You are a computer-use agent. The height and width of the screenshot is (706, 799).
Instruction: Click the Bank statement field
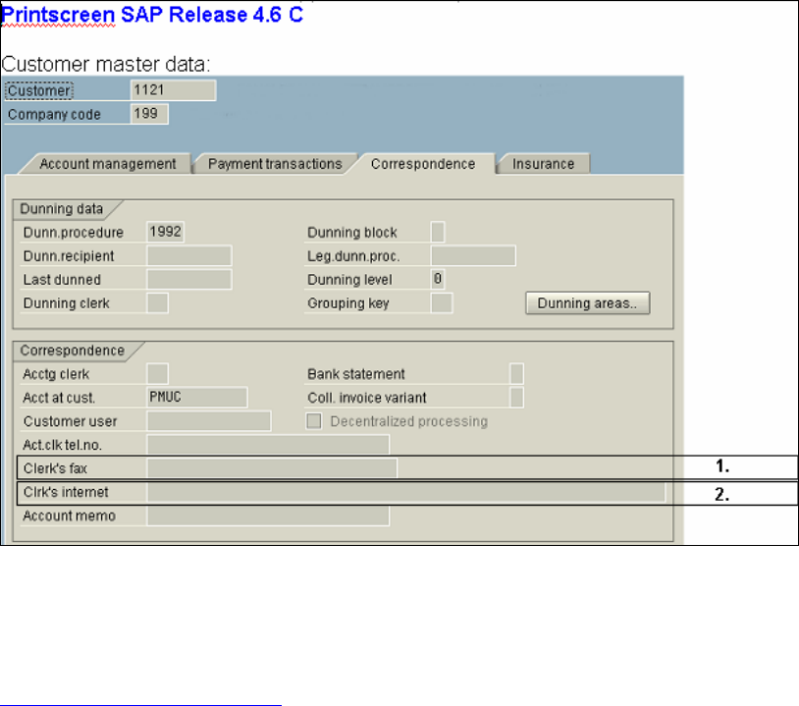(x=516, y=374)
